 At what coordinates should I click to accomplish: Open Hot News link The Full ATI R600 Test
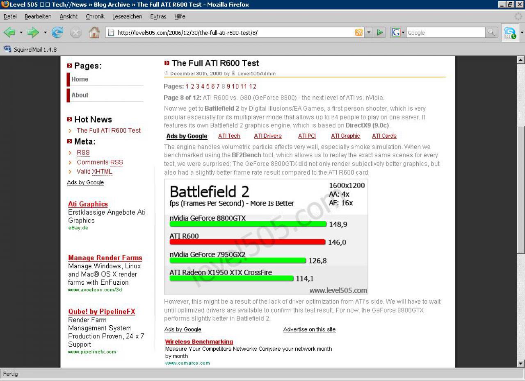(x=109, y=130)
